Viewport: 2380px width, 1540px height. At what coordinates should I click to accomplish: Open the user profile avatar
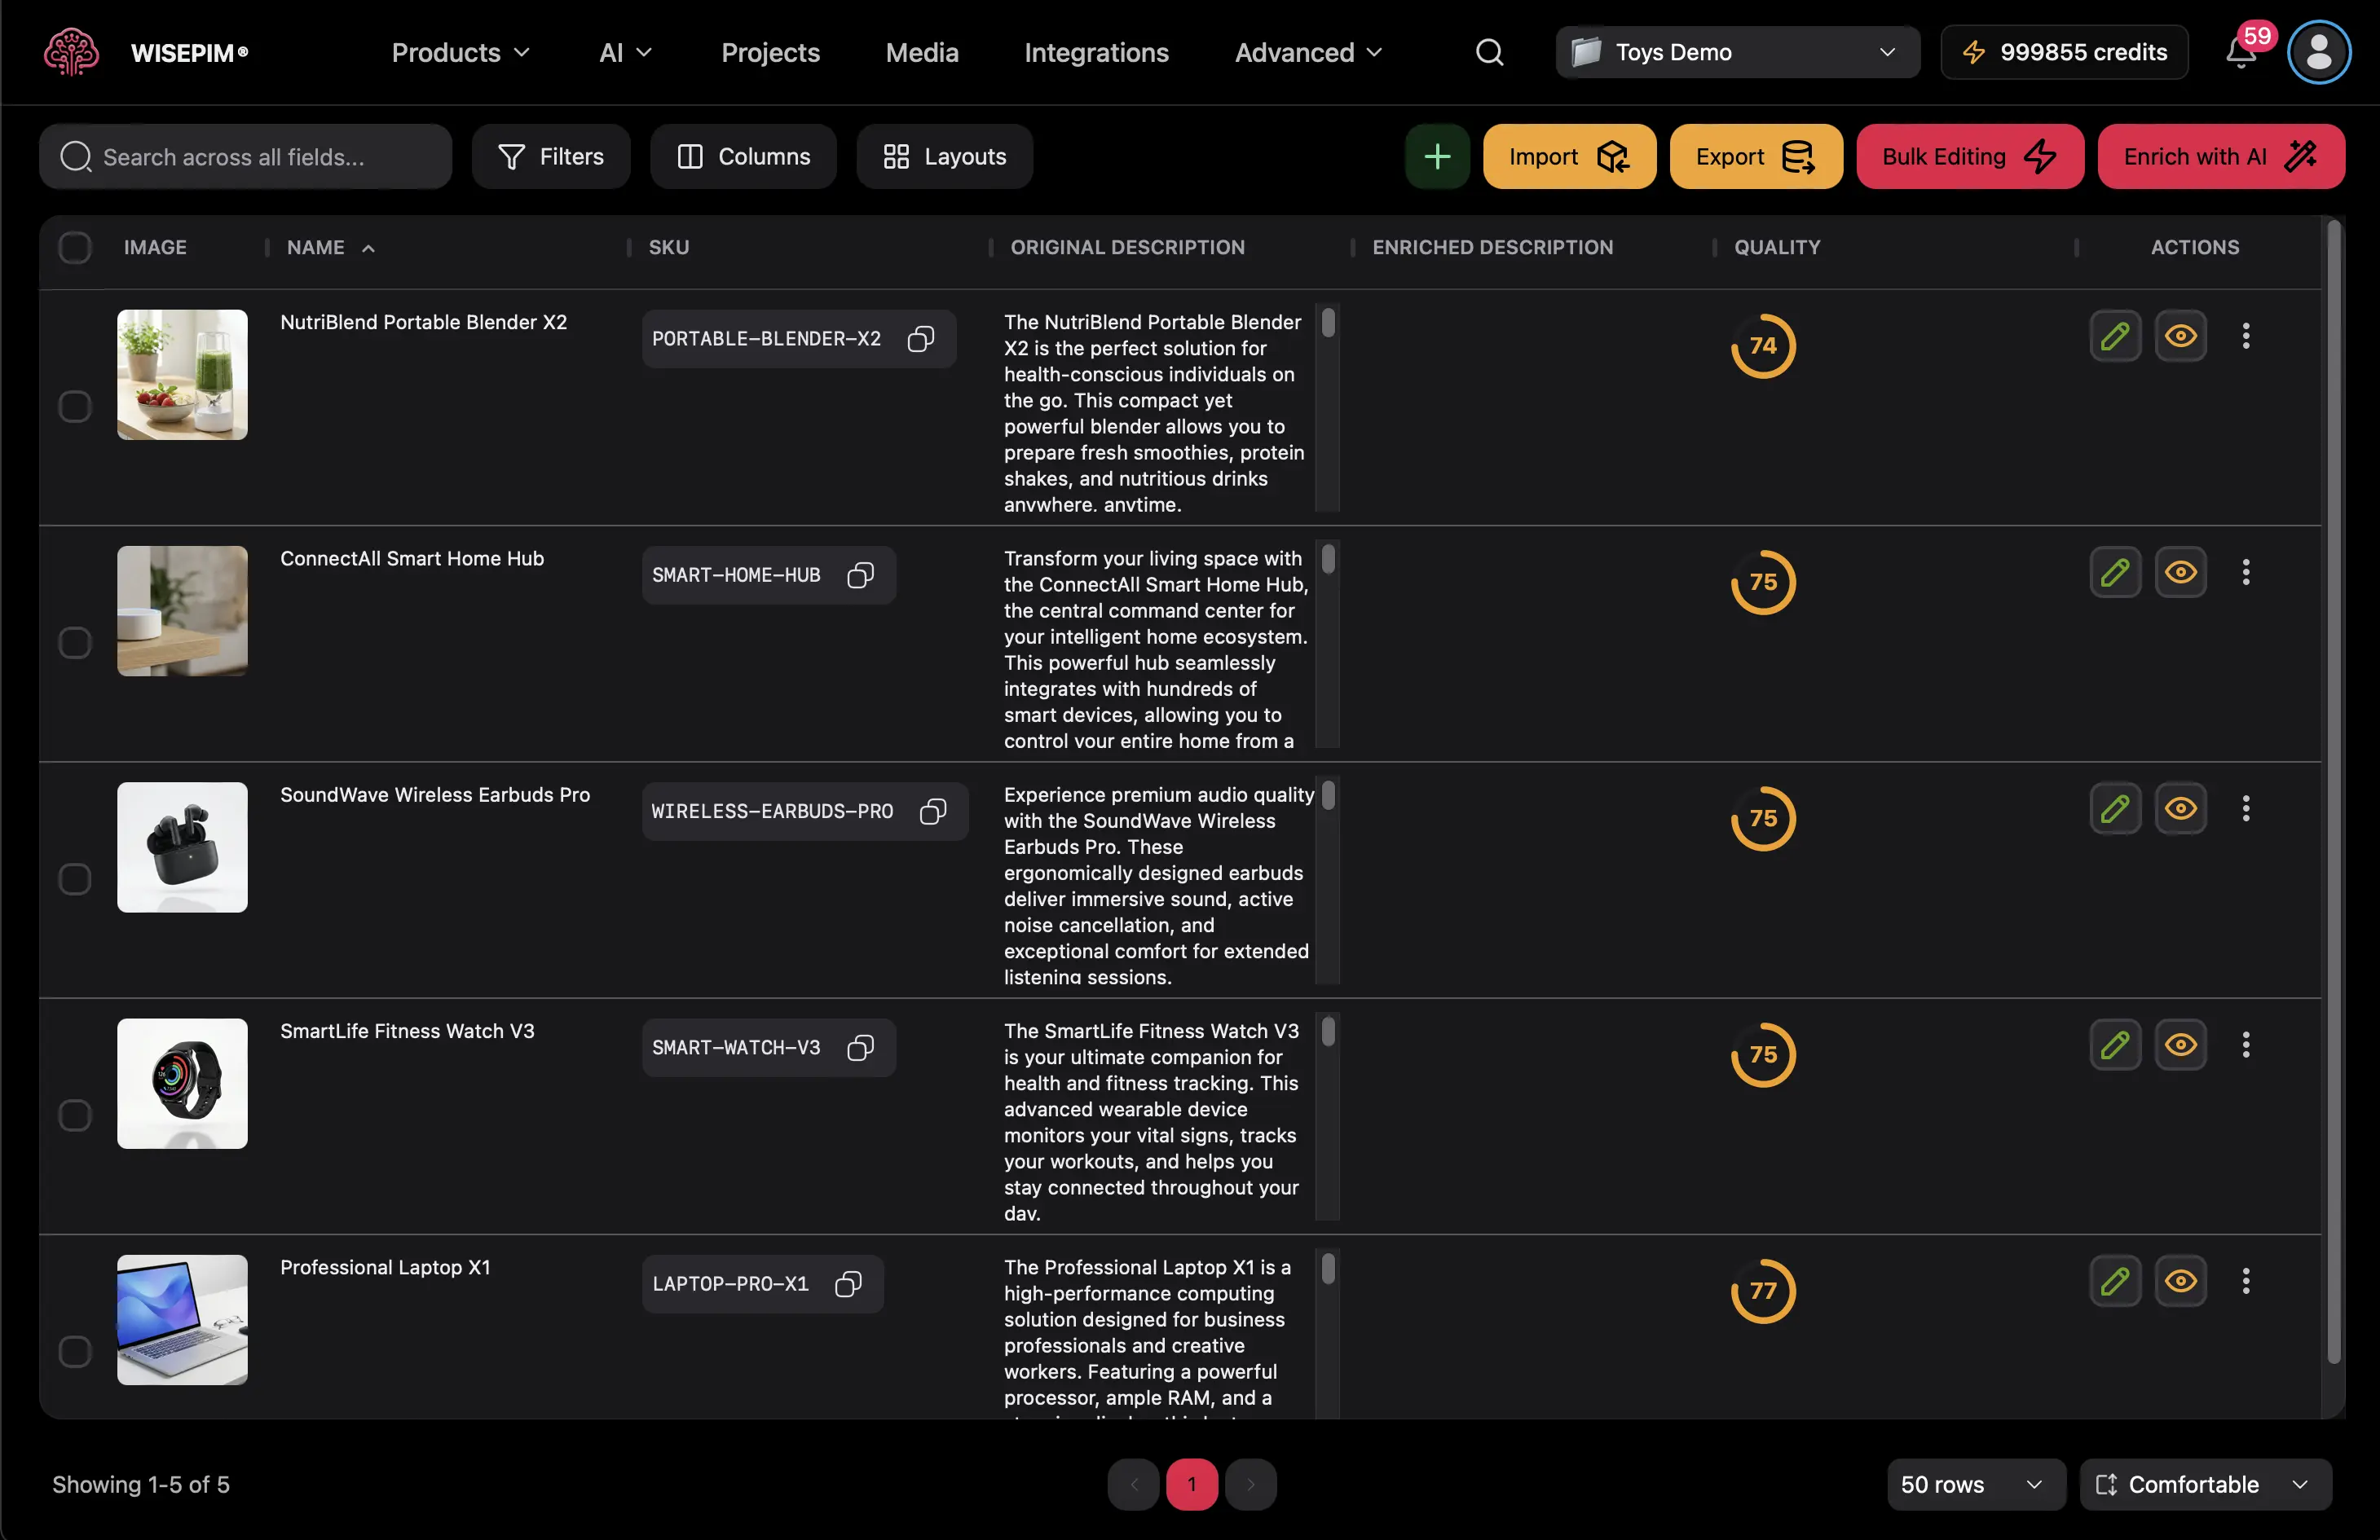[x=2318, y=53]
